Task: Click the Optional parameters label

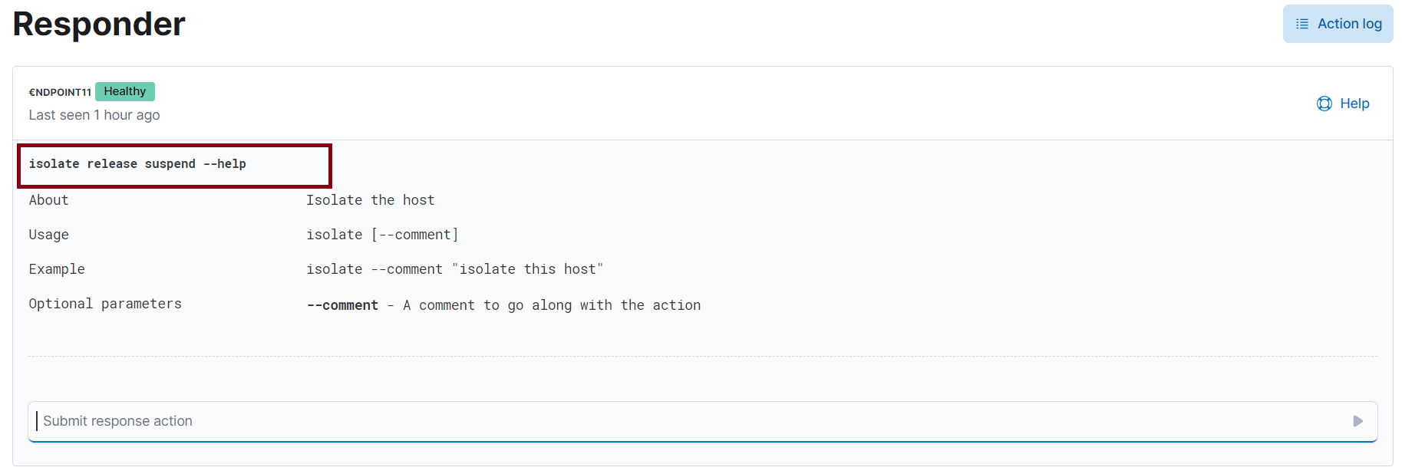Action: tap(105, 303)
